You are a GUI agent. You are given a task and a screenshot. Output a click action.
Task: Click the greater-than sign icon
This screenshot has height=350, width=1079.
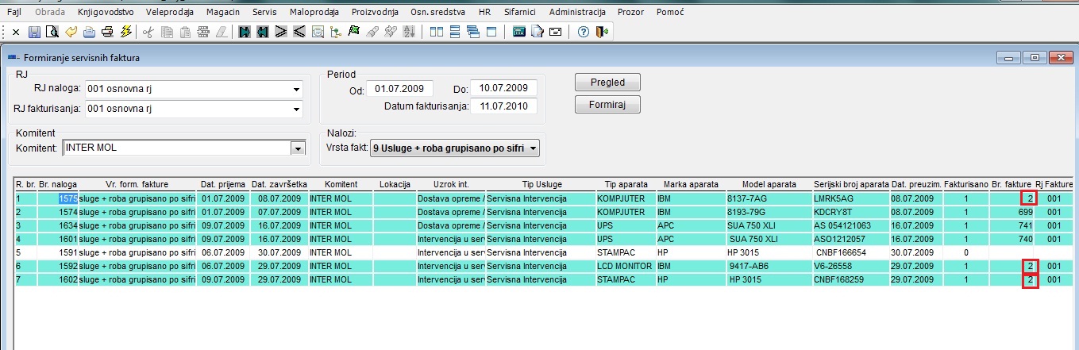click(281, 33)
